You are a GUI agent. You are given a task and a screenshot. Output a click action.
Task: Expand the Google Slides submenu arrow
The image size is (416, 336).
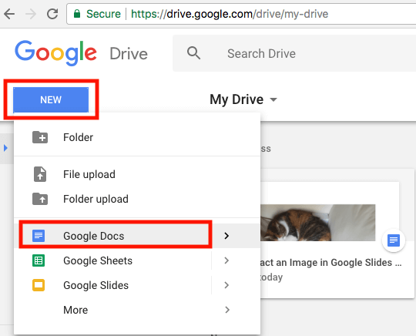coord(226,285)
